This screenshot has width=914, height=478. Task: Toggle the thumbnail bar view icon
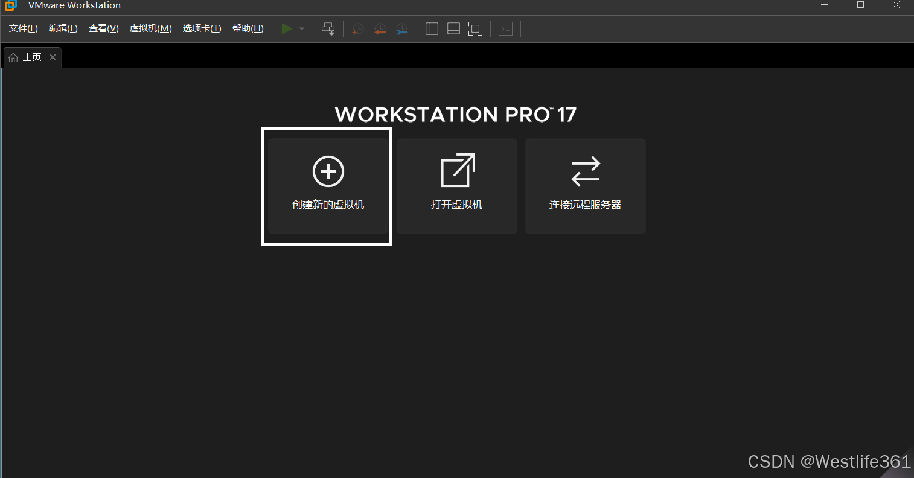tap(453, 28)
